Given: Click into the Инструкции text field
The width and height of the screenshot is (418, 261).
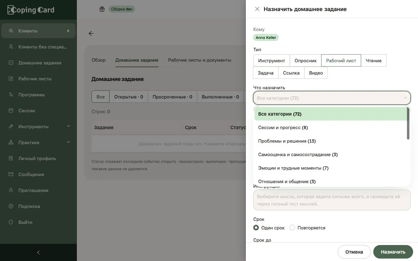Looking at the screenshot, I should point(332,200).
